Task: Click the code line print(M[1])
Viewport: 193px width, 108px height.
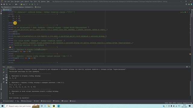Action: tap(13, 32)
